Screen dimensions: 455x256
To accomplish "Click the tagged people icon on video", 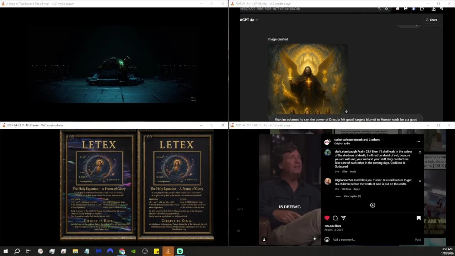I will (x=264, y=240).
